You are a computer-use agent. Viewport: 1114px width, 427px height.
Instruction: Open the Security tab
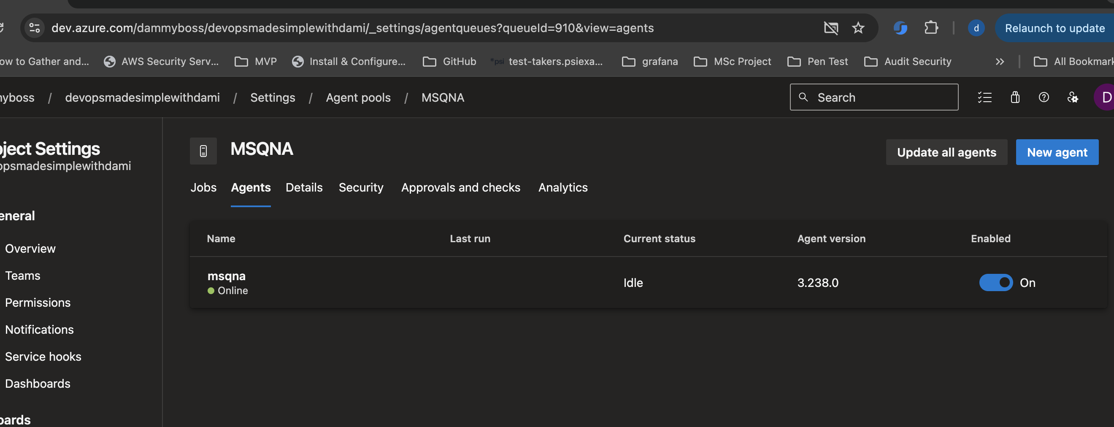coord(361,187)
